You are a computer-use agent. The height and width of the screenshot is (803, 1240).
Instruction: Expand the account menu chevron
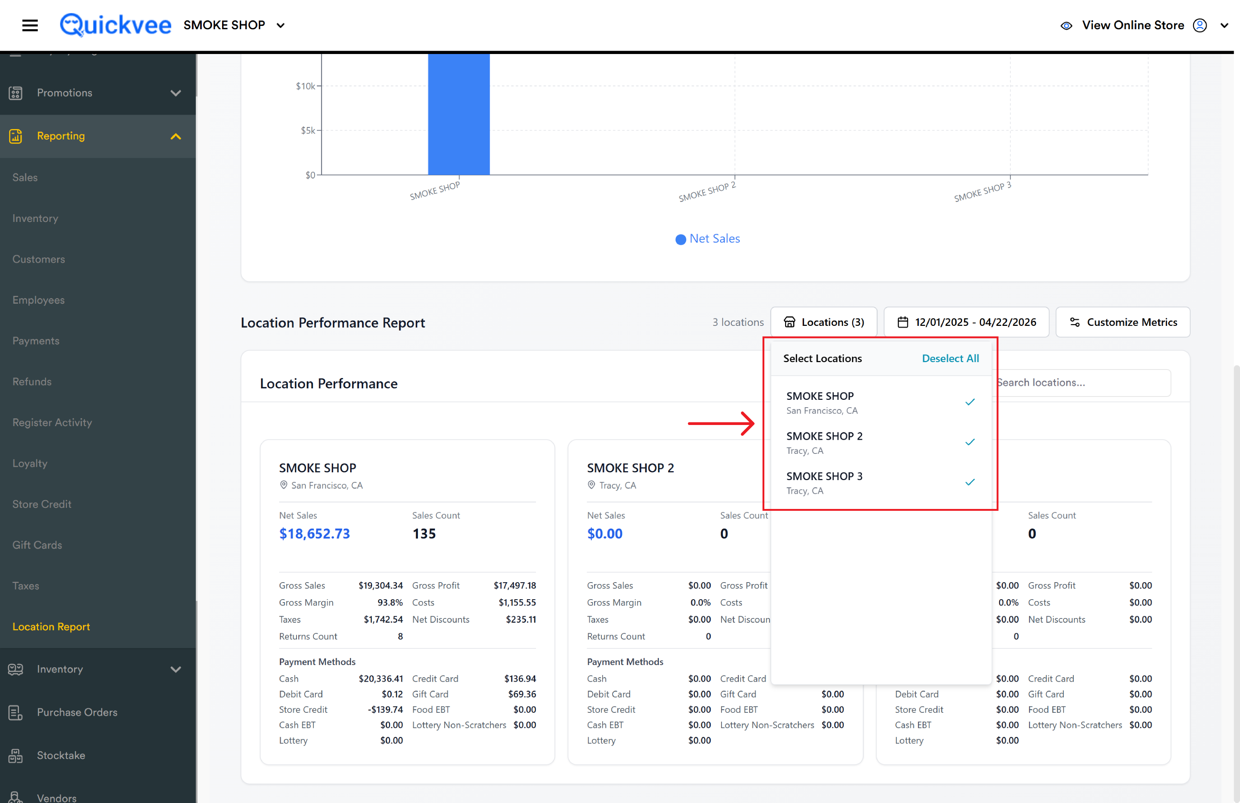pyautogui.click(x=1224, y=26)
